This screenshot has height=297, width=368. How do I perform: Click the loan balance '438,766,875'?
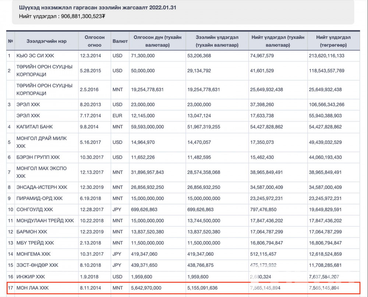pos(201,265)
